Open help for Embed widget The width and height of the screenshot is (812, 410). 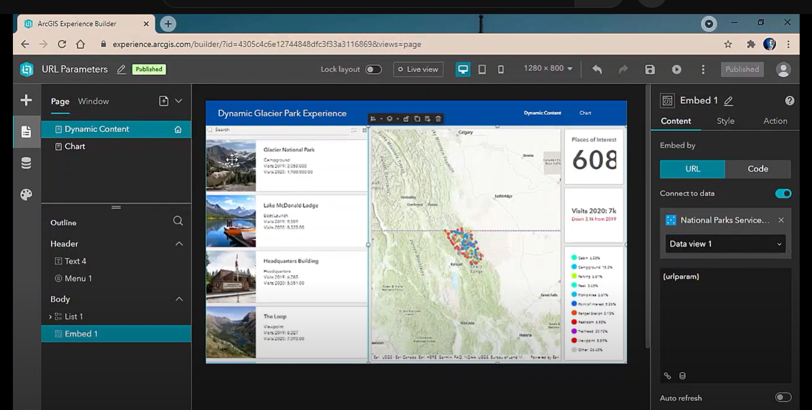[790, 101]
